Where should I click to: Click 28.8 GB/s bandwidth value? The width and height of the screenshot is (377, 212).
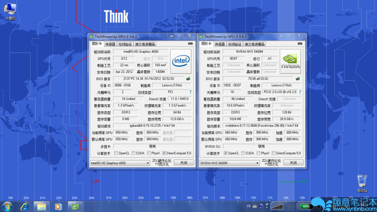tap(286, 119)
